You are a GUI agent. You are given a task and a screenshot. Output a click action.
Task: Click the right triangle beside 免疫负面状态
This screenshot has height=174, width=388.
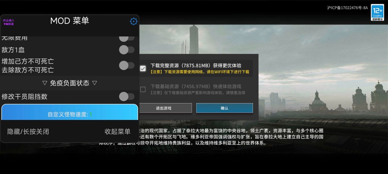94,83
